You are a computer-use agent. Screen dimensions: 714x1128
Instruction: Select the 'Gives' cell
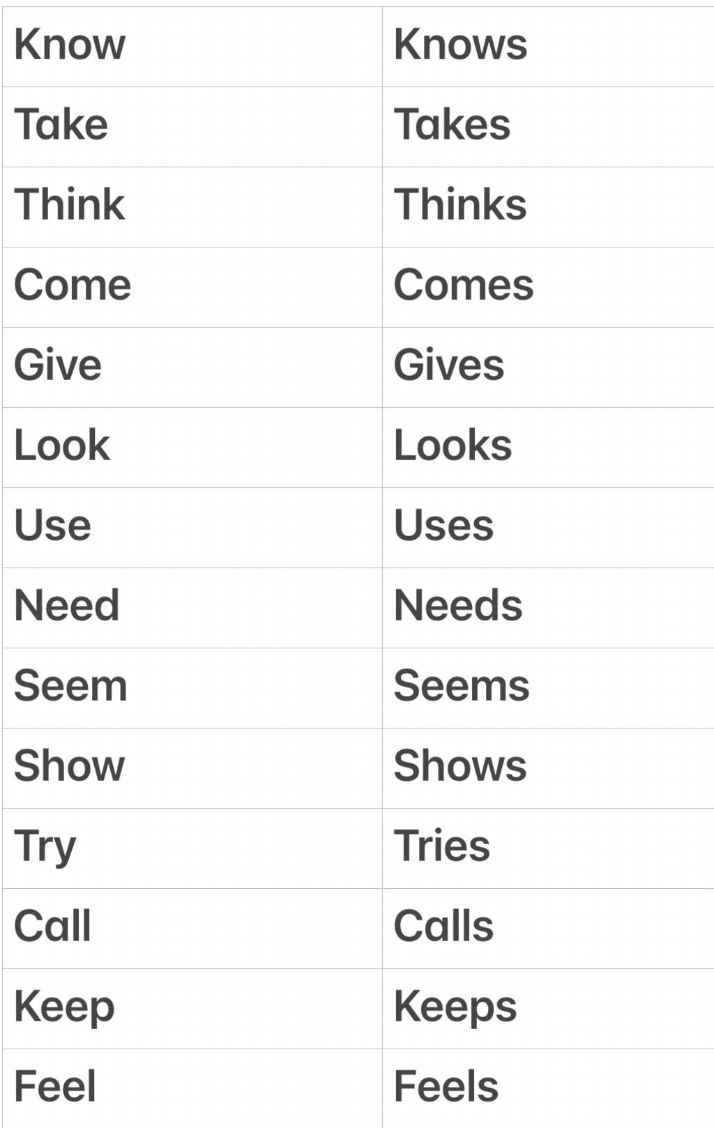point(548,367)
